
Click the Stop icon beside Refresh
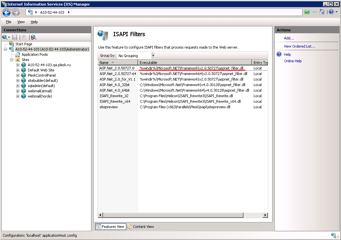(x=315, y=12)
